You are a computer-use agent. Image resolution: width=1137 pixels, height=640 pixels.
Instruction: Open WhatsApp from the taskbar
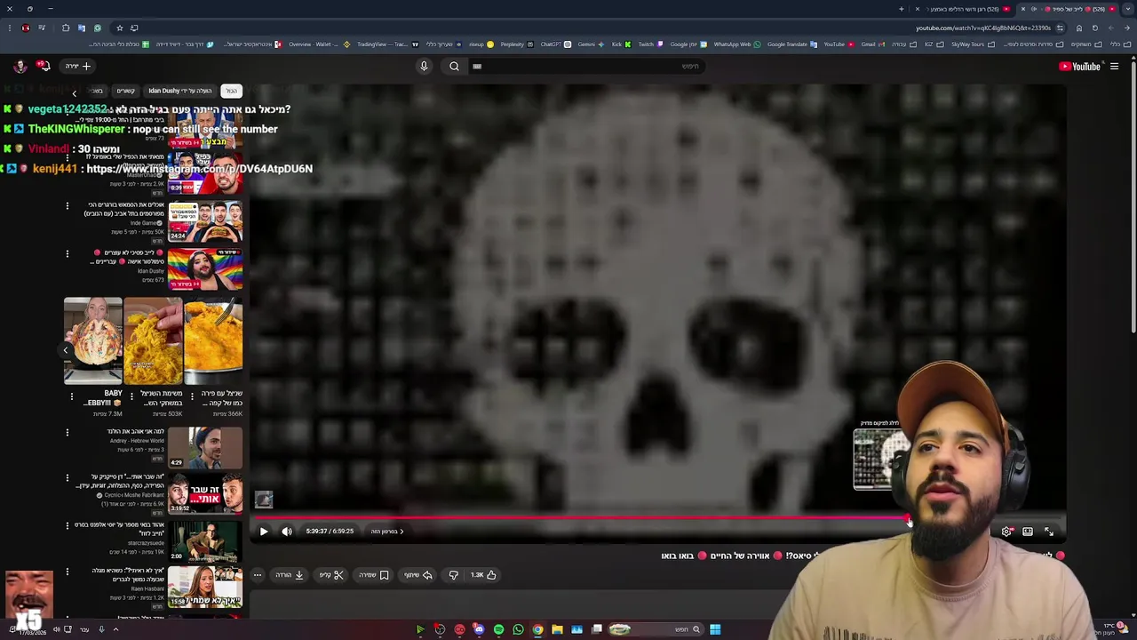[x=518, y=629]
